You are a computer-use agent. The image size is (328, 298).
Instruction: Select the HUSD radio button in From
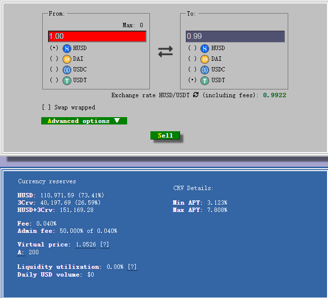[x=54, y=48]
